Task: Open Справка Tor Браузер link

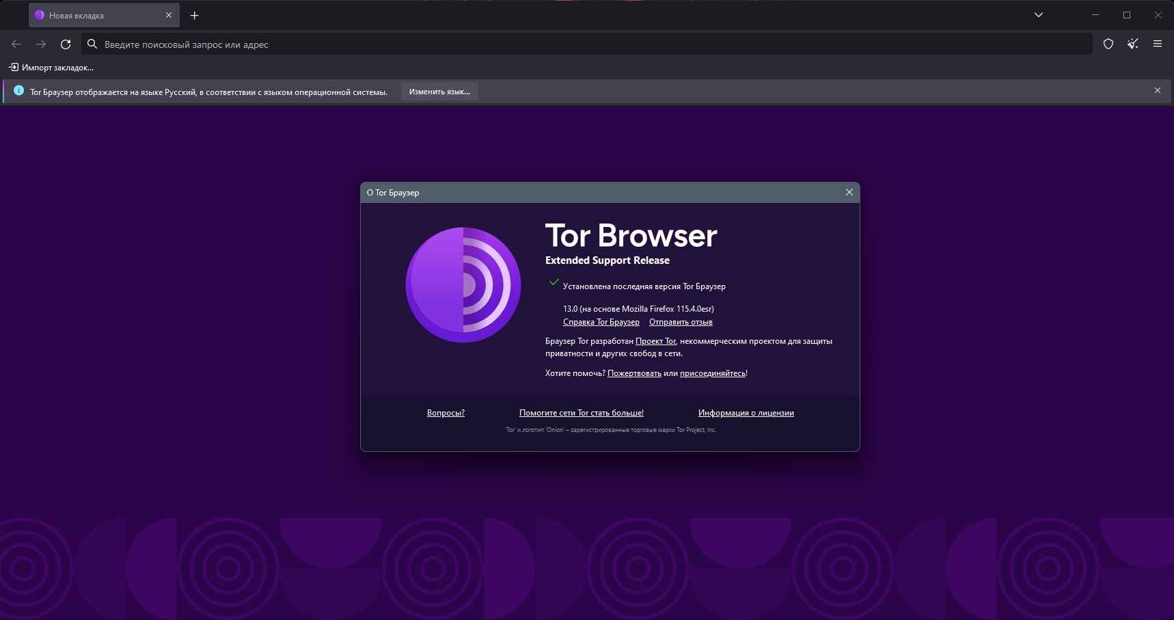Action: 601,322
